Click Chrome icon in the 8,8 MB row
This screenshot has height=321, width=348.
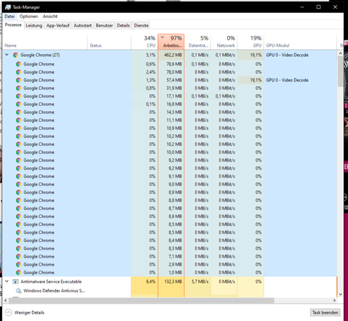tap(19, 201)
